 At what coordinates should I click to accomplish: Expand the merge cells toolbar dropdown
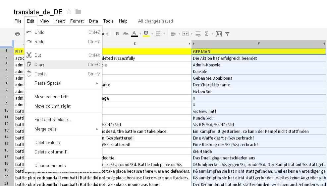[186, 34]
